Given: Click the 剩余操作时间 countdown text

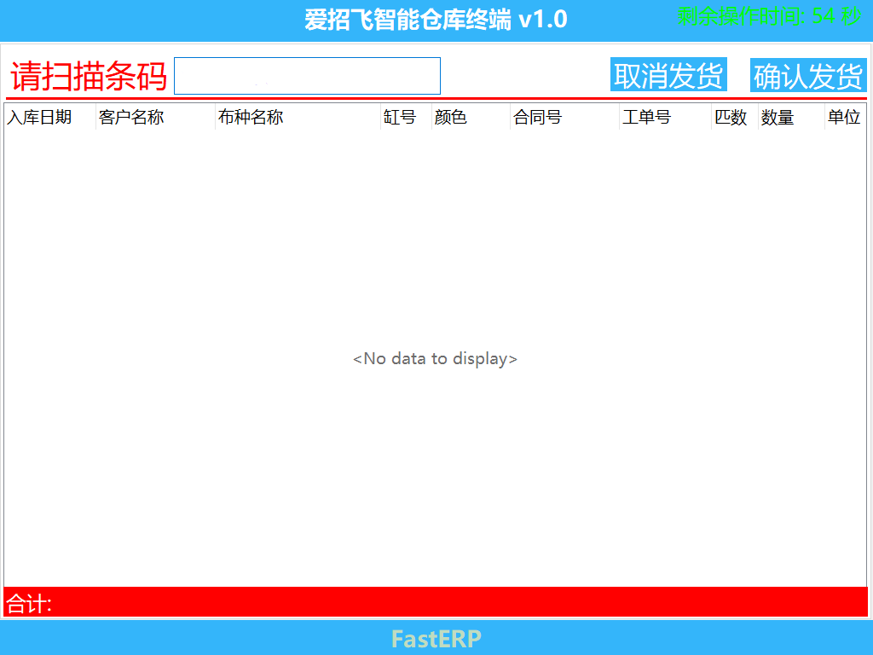Looking at the screenshot, I should [769, 17].
